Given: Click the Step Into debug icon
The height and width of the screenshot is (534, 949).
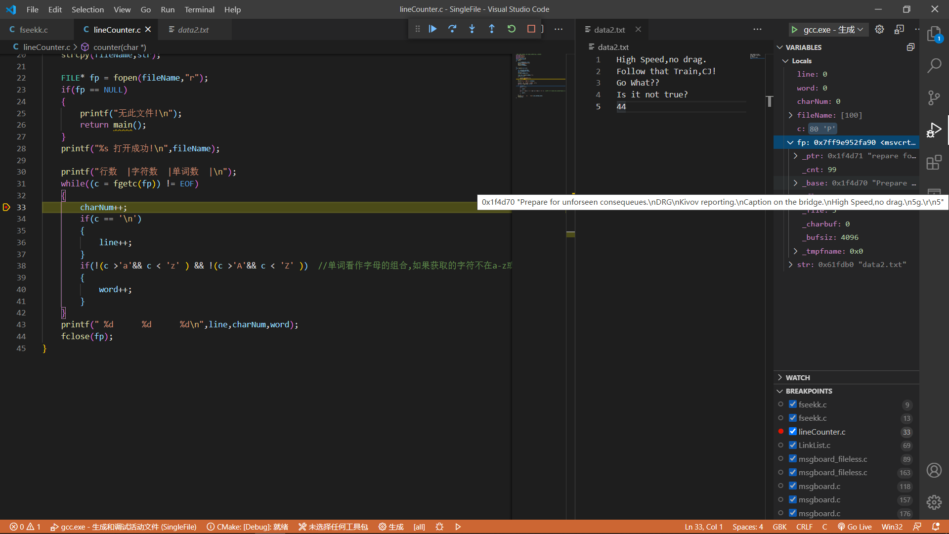Looking at the screenshot, I should click(x=472, y=29).
